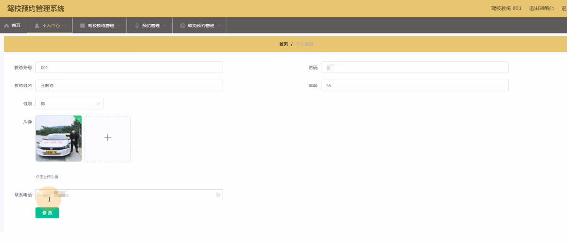The width and height of the screenshot is (567, 244).
Task: Expand the 驾校教练管理 menu arrow
Action: [x=119, y=26]
